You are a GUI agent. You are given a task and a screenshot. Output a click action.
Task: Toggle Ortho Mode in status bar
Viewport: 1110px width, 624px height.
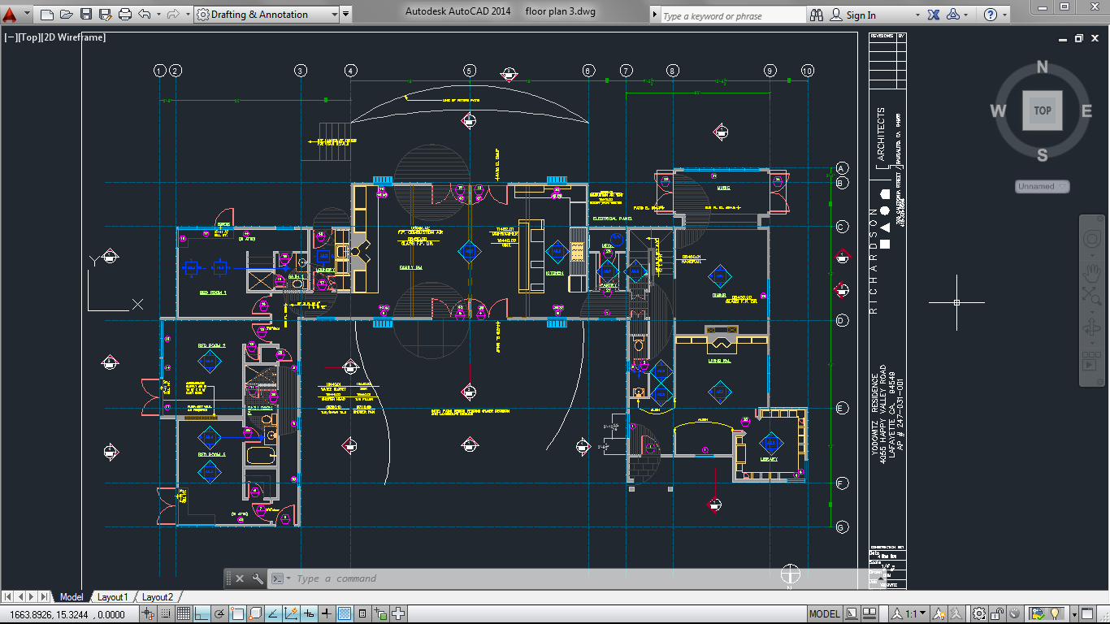(202, 613)
